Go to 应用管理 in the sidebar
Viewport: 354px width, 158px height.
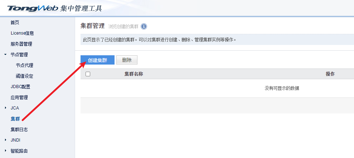19,97
